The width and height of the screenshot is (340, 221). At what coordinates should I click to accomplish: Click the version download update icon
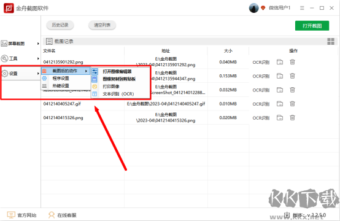(x=287, y=215)
